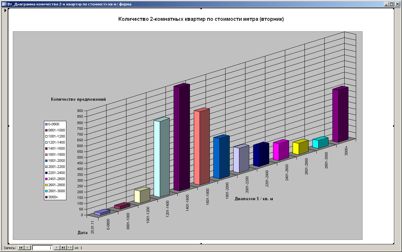The width and height of the screenshot is (402, 252).
Task: Click the 'Диапазон $ / кв. м' axis title
Action: pos(254,199)
